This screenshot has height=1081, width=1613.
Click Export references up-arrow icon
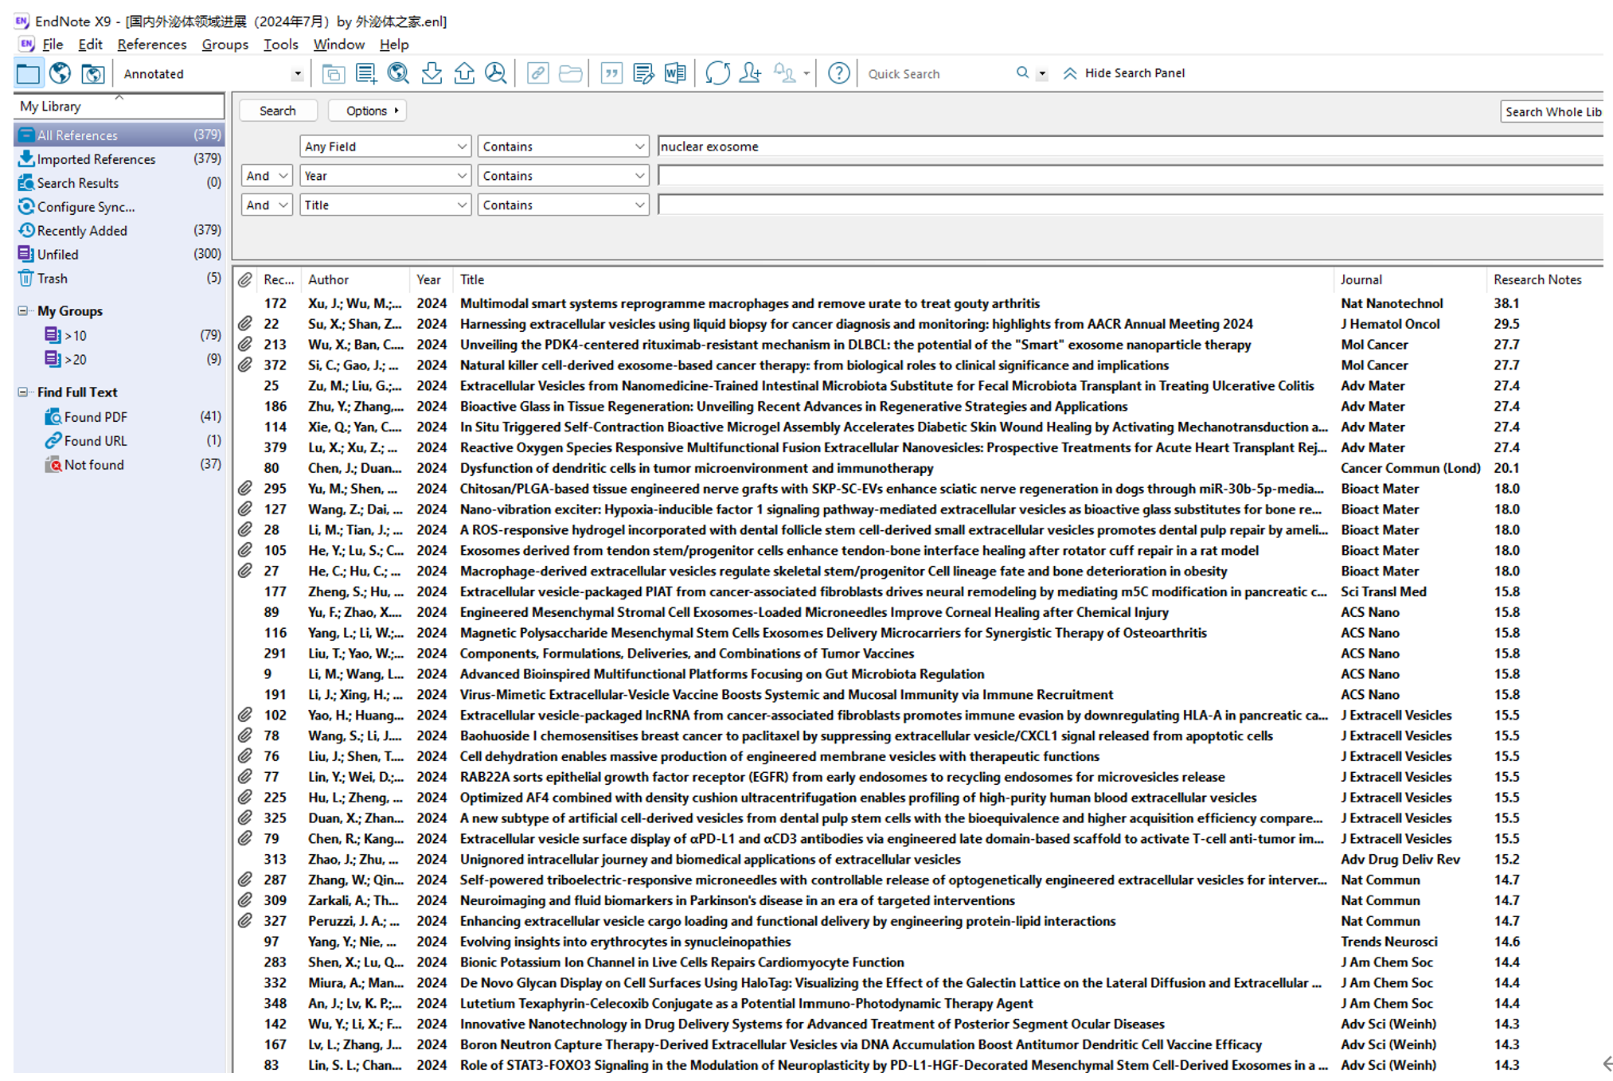coord(464,73)
